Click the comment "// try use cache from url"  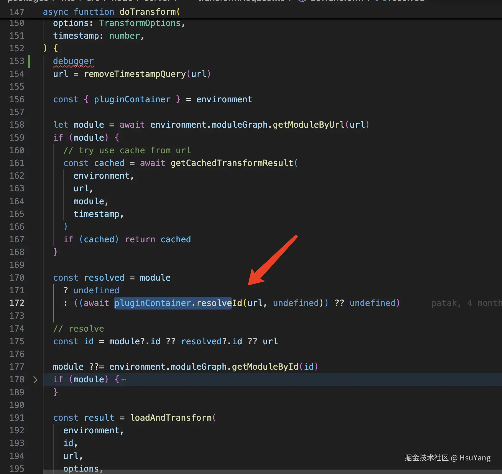(127, 150)
